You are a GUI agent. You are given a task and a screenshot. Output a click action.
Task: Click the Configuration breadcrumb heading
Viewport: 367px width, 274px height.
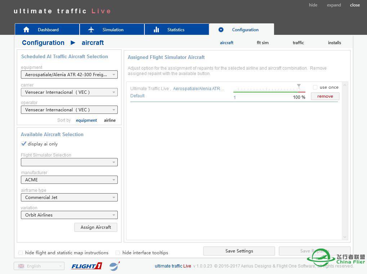click(43, 43)
